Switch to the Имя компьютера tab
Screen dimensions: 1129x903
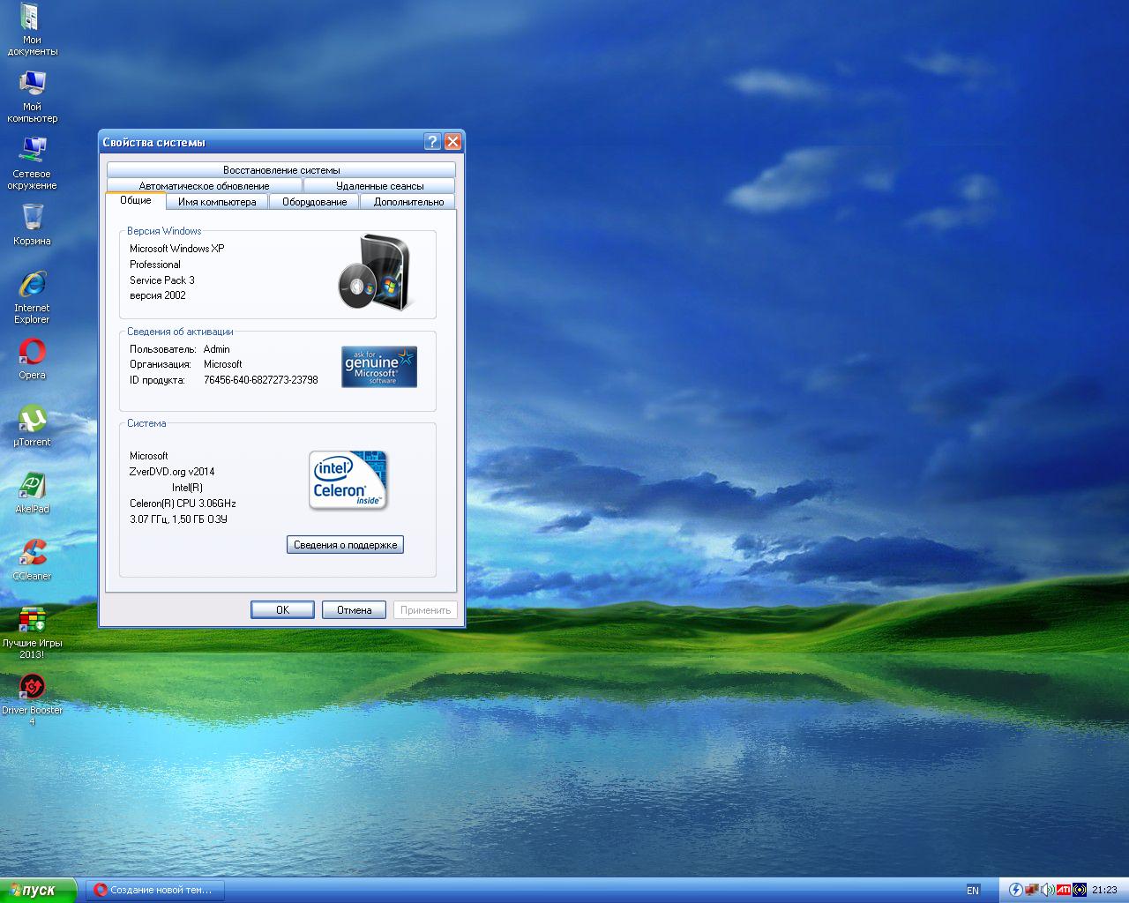pos(217,202)
